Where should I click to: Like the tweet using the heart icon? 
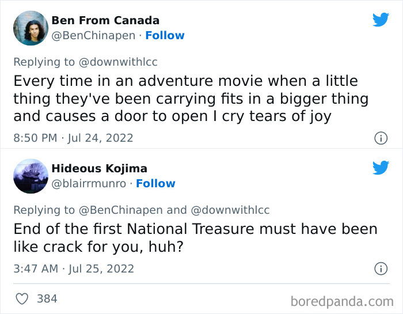22,298
